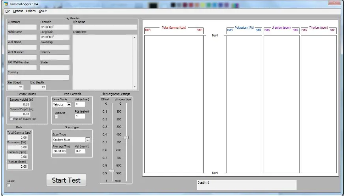Click the Total Gamma (cps) data value
This screenshot has width=345, height=196.
pos(18,138)
